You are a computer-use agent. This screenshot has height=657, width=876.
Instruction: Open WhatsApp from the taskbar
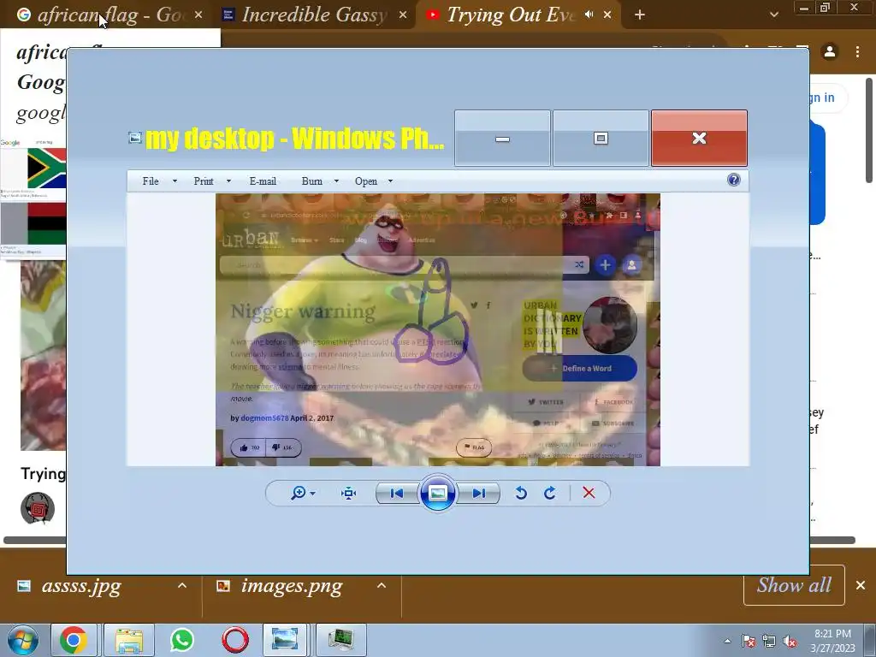click(x=182, y=640)
